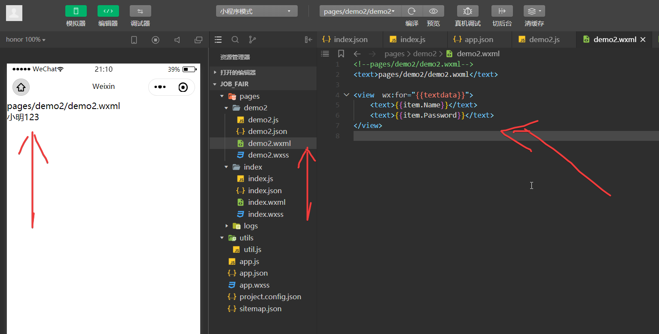Open project.config.json in the file tree

263,297
